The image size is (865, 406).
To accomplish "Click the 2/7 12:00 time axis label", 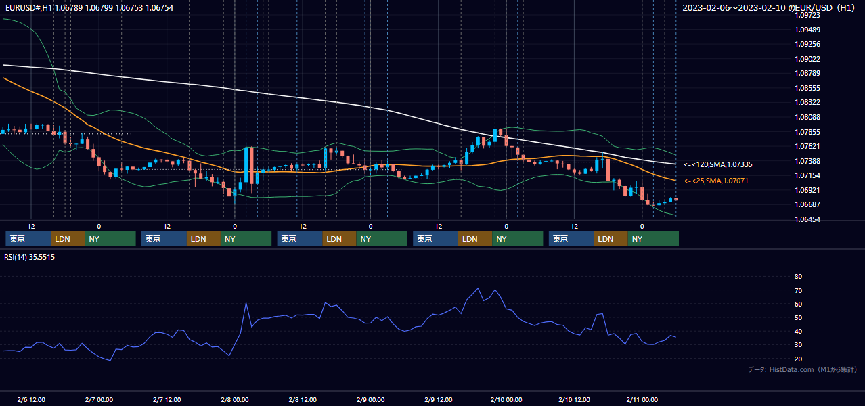I will click(167, 399).
